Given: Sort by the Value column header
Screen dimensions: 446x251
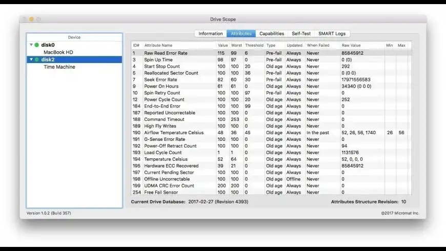Looking at the screenshot, I should click(222, 45).
